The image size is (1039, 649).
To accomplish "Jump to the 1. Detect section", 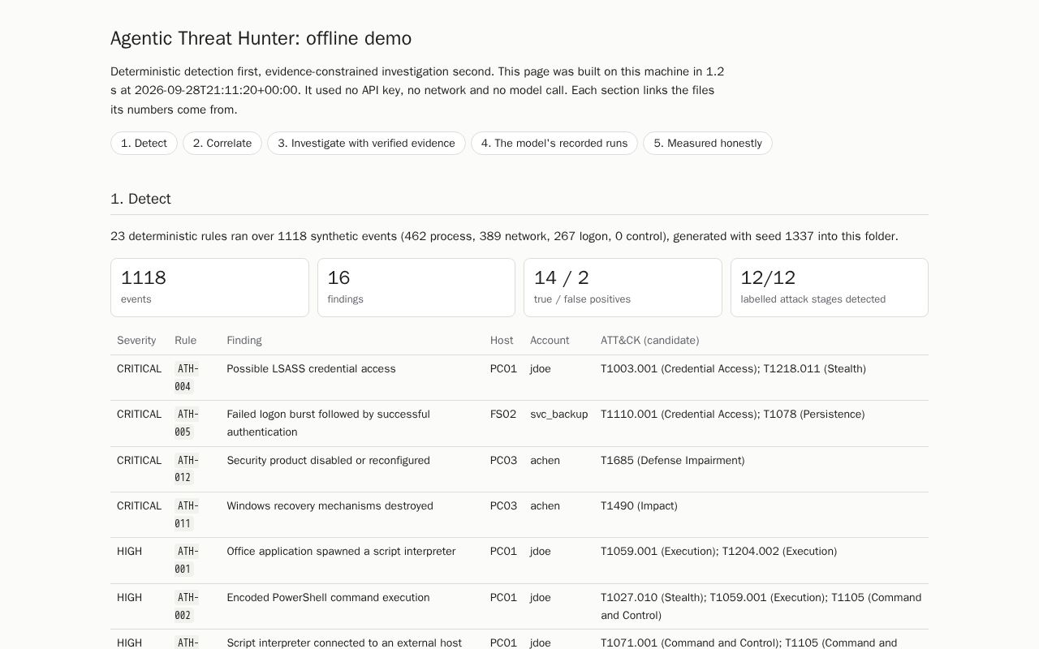I will (x=144, y=143).
